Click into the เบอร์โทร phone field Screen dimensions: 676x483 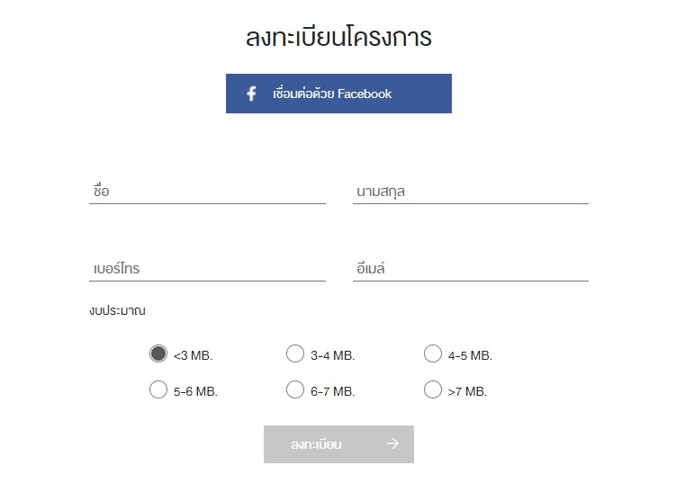[207, 268]
